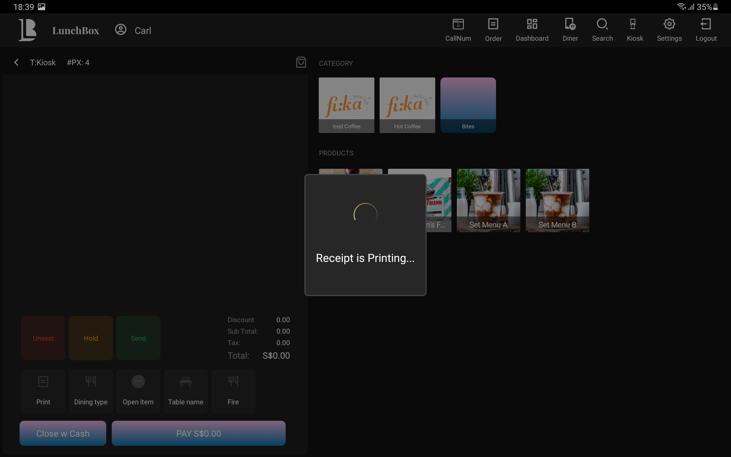This screenshot has height=457, width=731.
Task: Choose the Bites category tile
Action: (x=468, y=105)
